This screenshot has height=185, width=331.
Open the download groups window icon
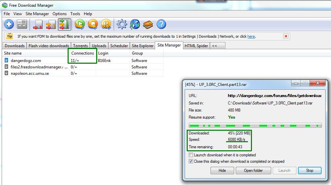point(22,24)
